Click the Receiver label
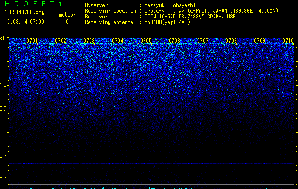 pos(96,17)
